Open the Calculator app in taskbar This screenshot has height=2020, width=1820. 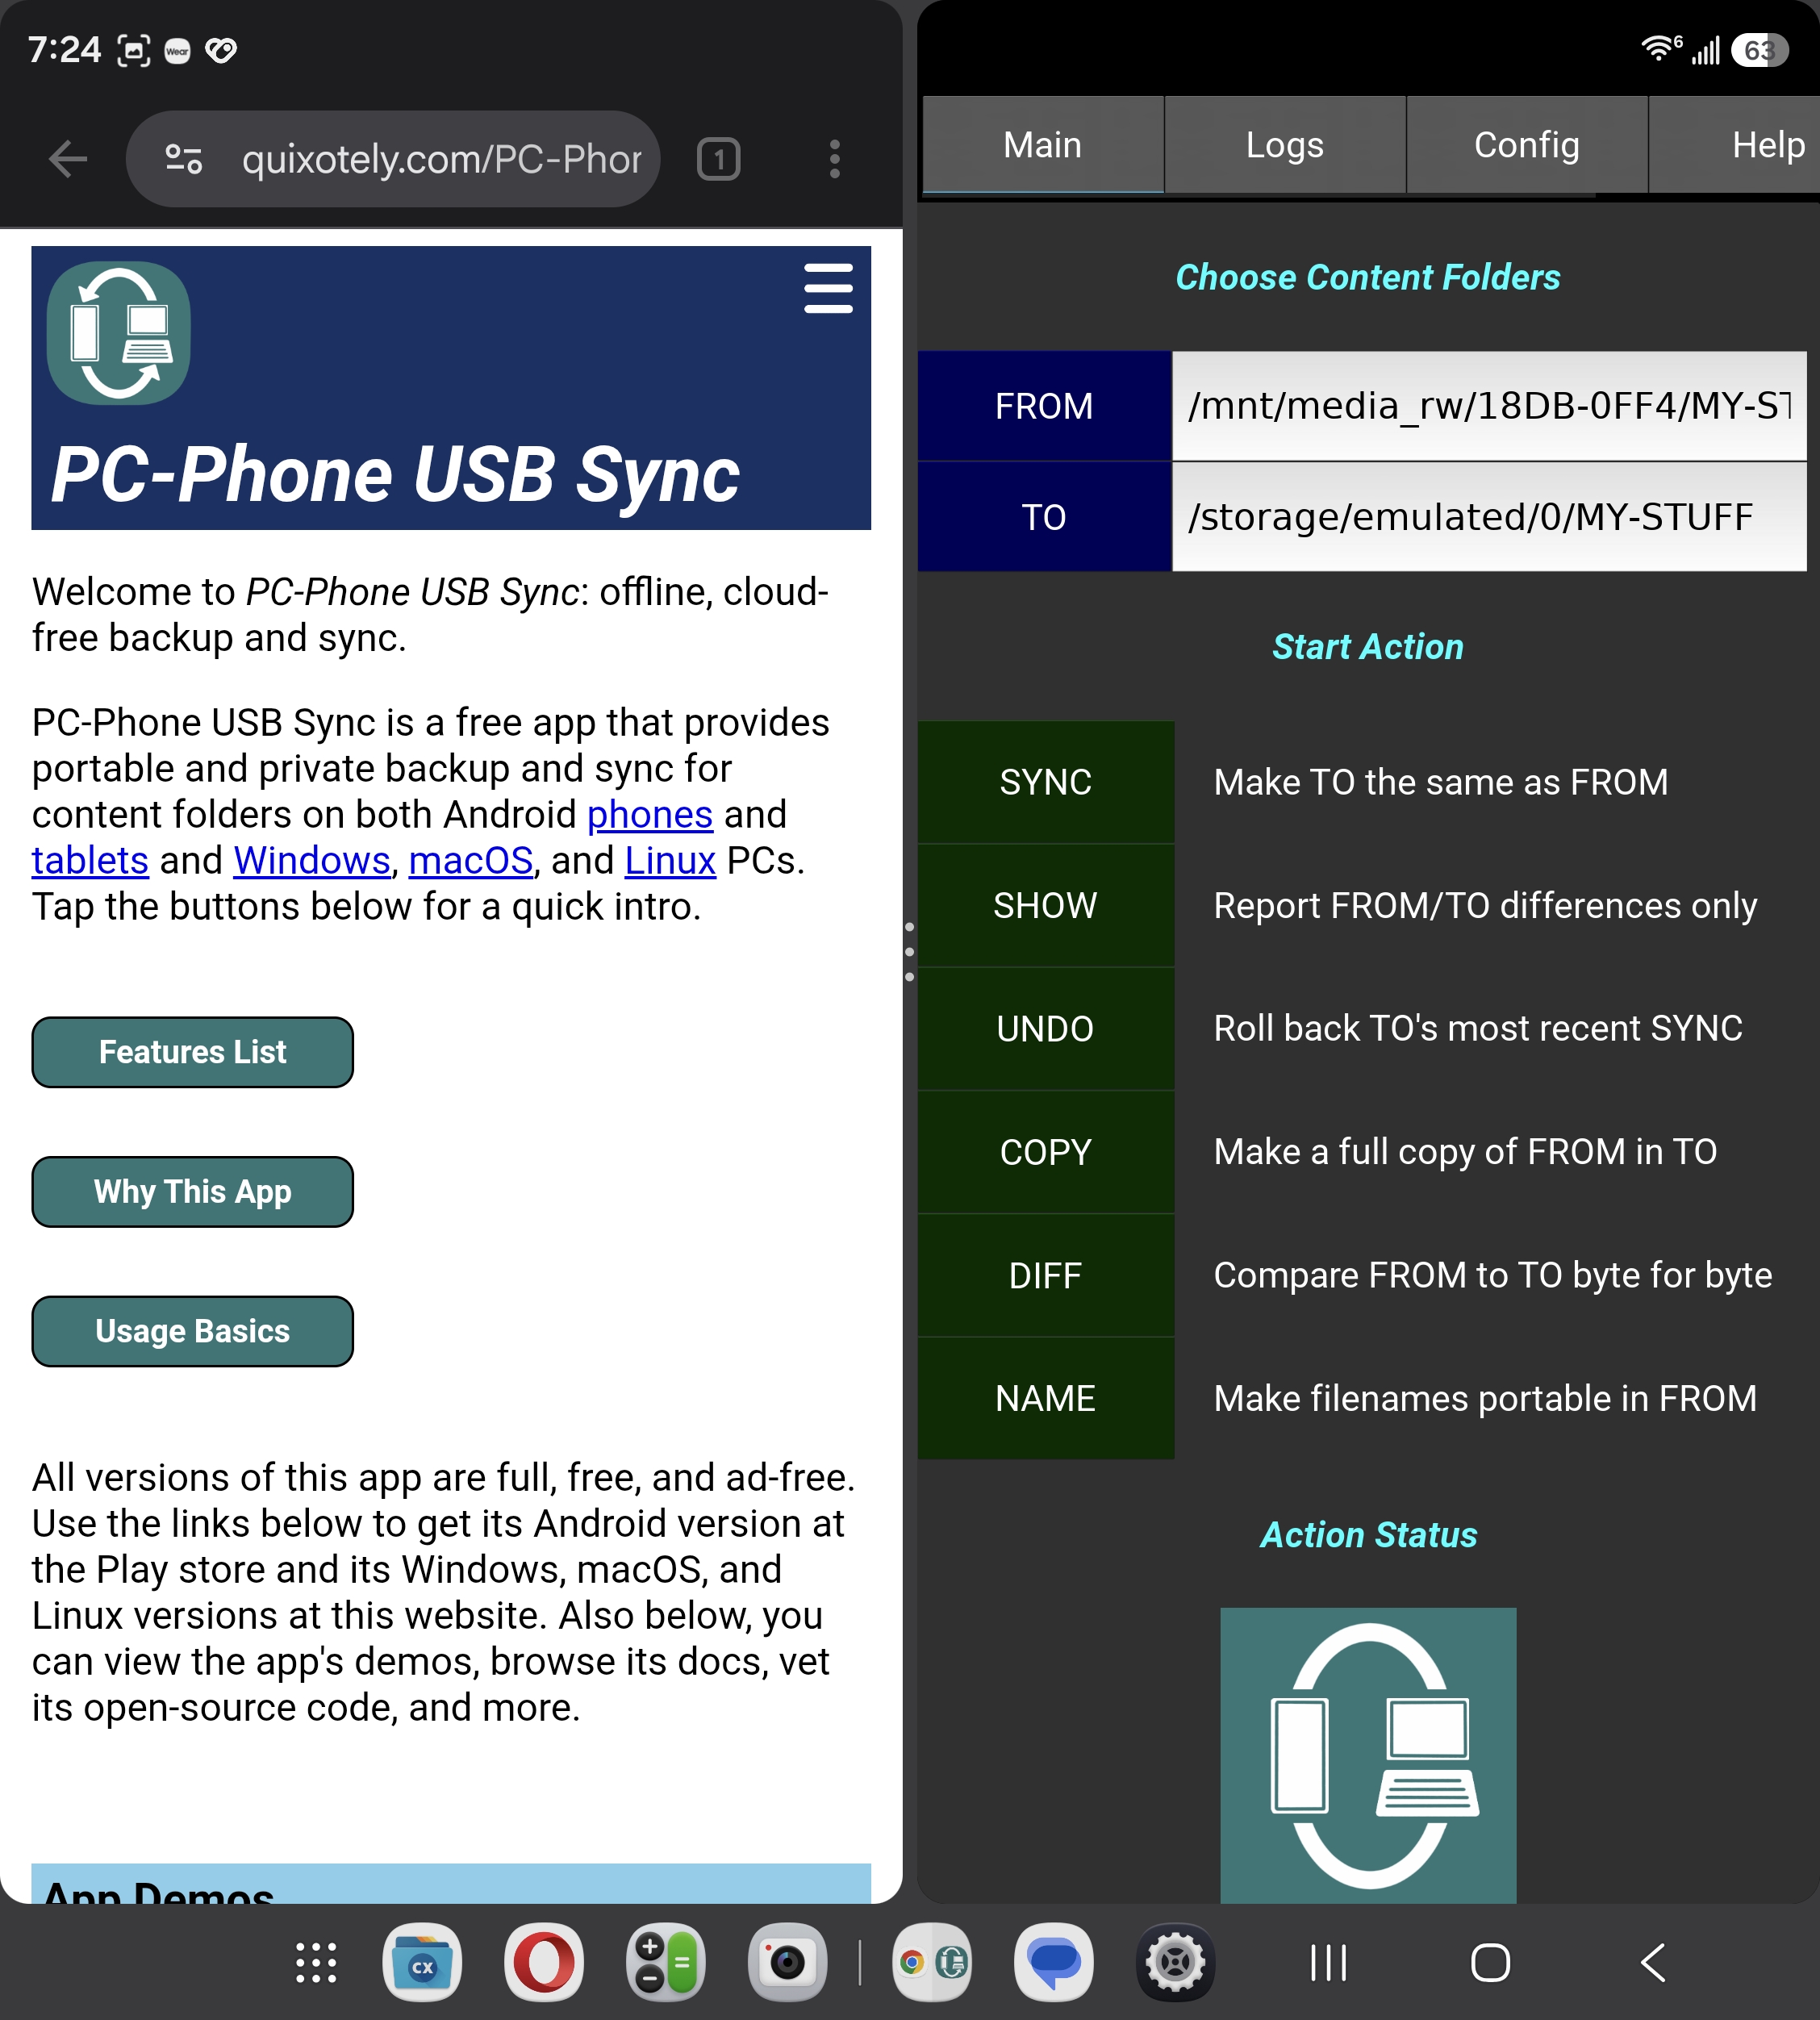coord(666,1962)
